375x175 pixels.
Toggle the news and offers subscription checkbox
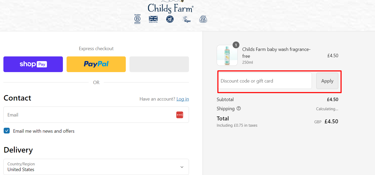pyautogui.click(x=7, y=131)
